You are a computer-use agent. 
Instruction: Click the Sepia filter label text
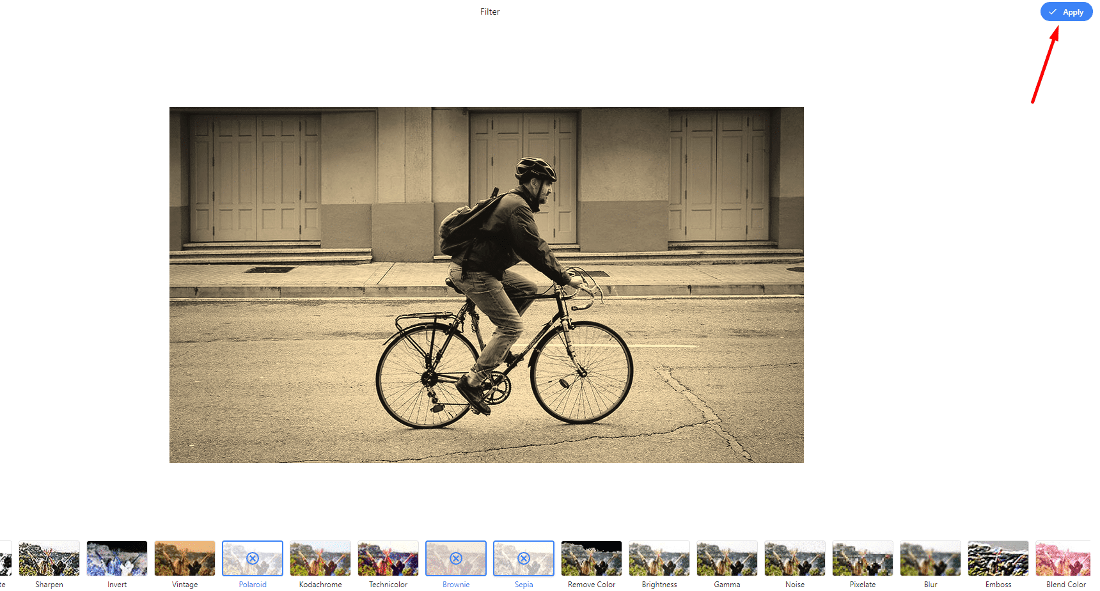pyautogui.click(x=524, y=585)
